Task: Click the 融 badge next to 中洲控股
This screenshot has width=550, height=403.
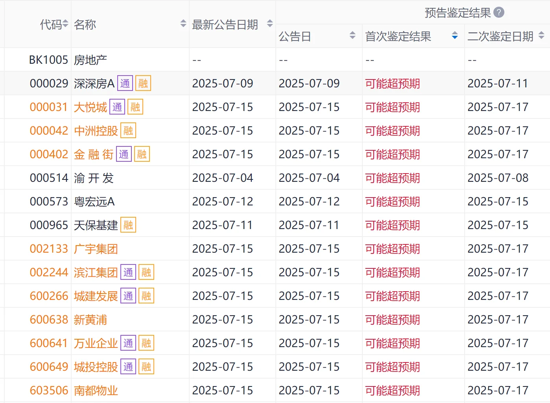Action: click(128, 131)
